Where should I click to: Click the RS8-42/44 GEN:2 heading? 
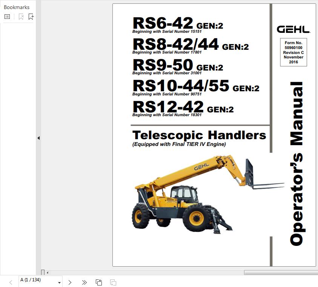190,44
